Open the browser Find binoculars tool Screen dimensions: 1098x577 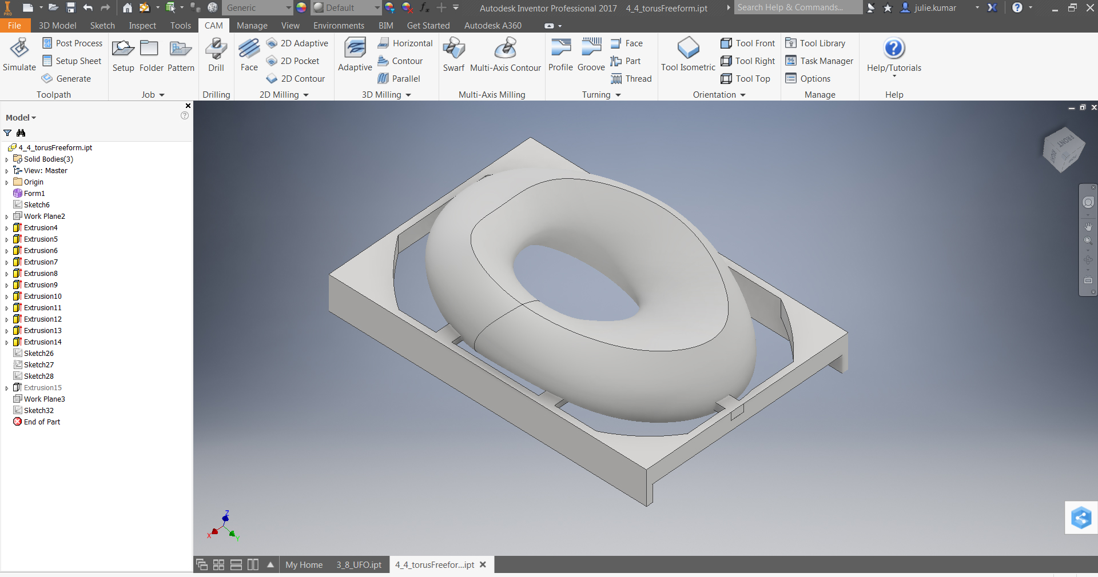(x=21, y=133)
